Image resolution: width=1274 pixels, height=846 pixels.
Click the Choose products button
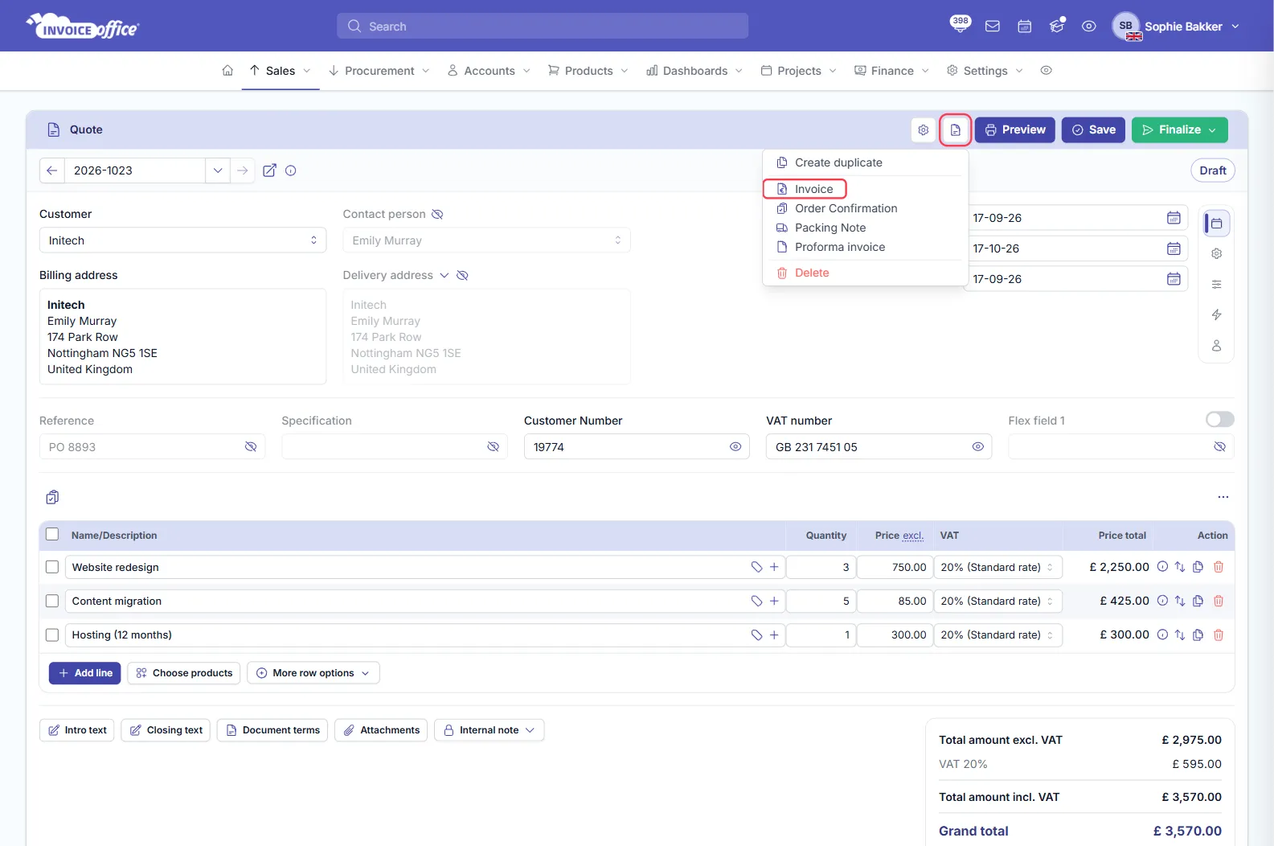point(184,673)
